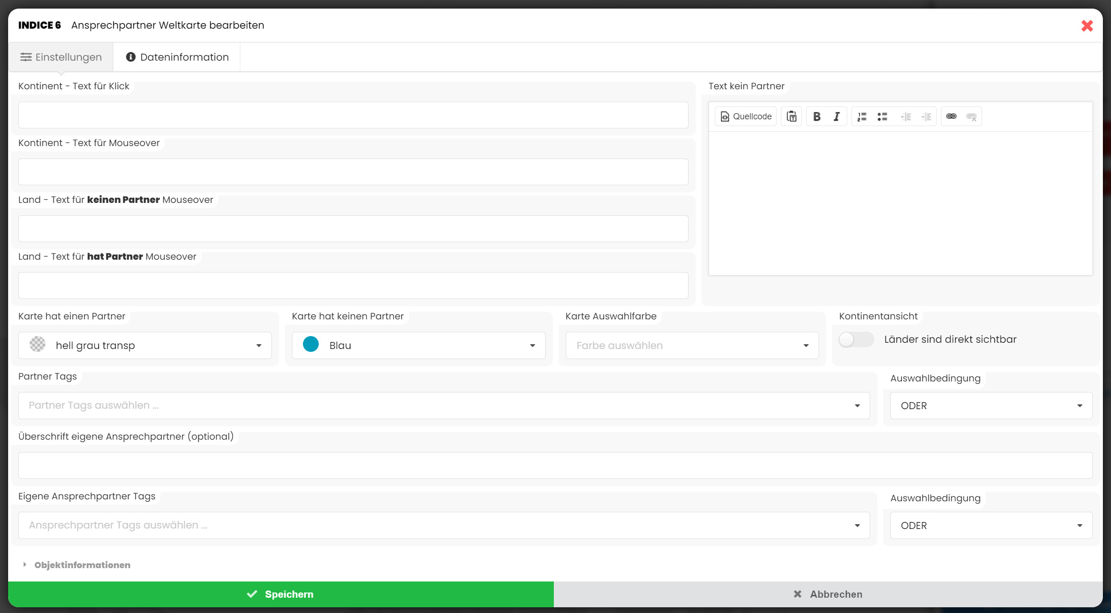Toggle Länder sind direkt sichtbar switch

click(x=856, y=339)
